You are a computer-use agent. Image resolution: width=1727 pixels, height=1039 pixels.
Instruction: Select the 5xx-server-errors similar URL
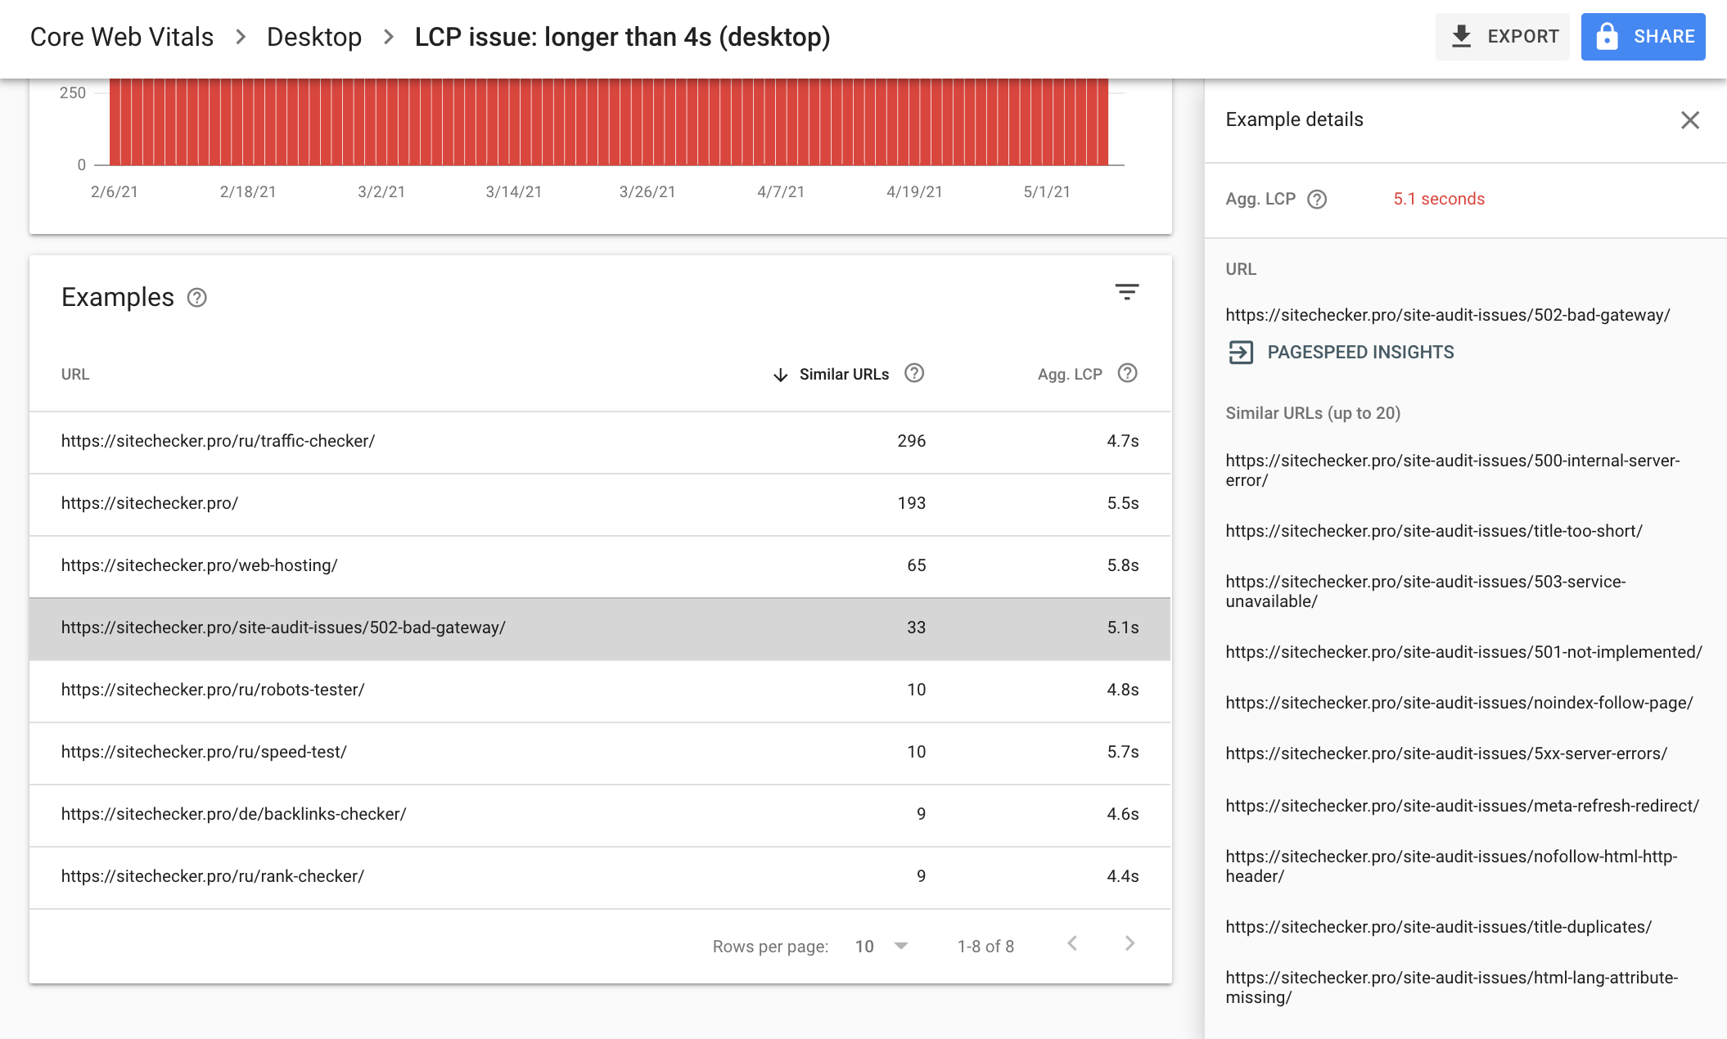1445,752
